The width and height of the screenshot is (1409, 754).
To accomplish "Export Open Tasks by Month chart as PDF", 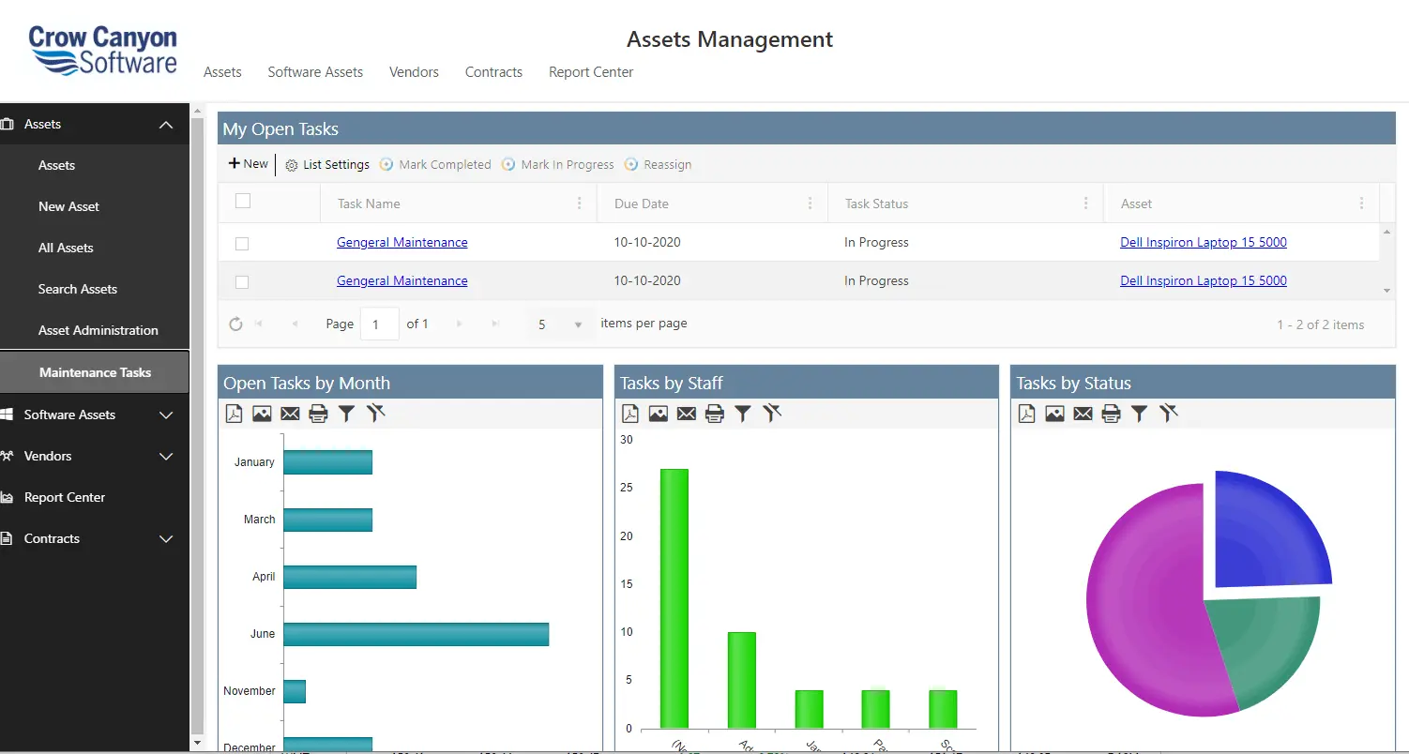I will point(234,414).
